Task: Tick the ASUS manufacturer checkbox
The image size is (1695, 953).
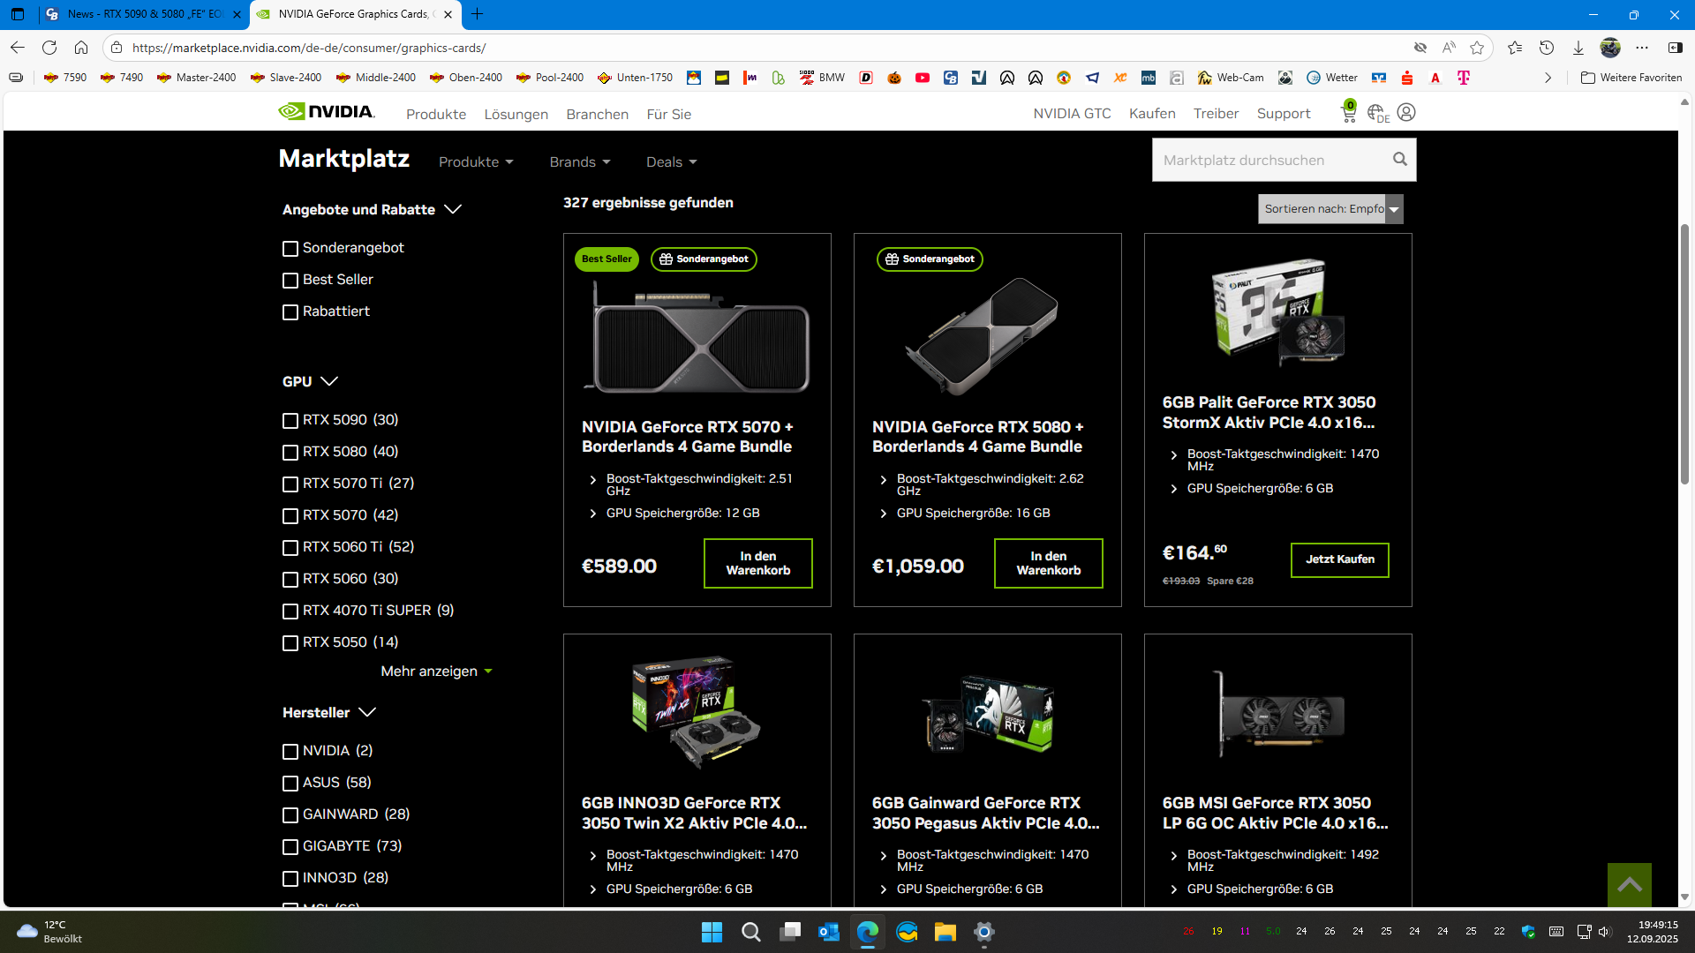Action: (290, 784)
